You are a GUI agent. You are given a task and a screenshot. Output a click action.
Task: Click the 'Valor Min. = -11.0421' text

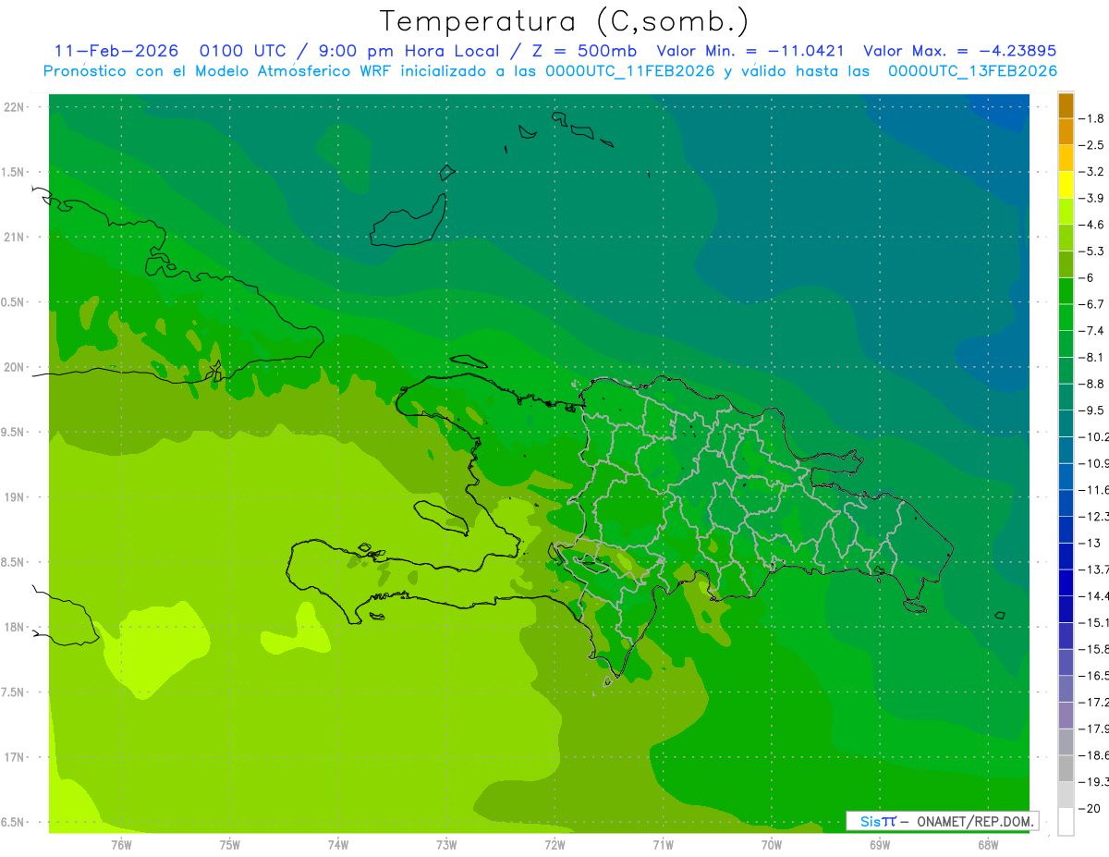point(749,51)
